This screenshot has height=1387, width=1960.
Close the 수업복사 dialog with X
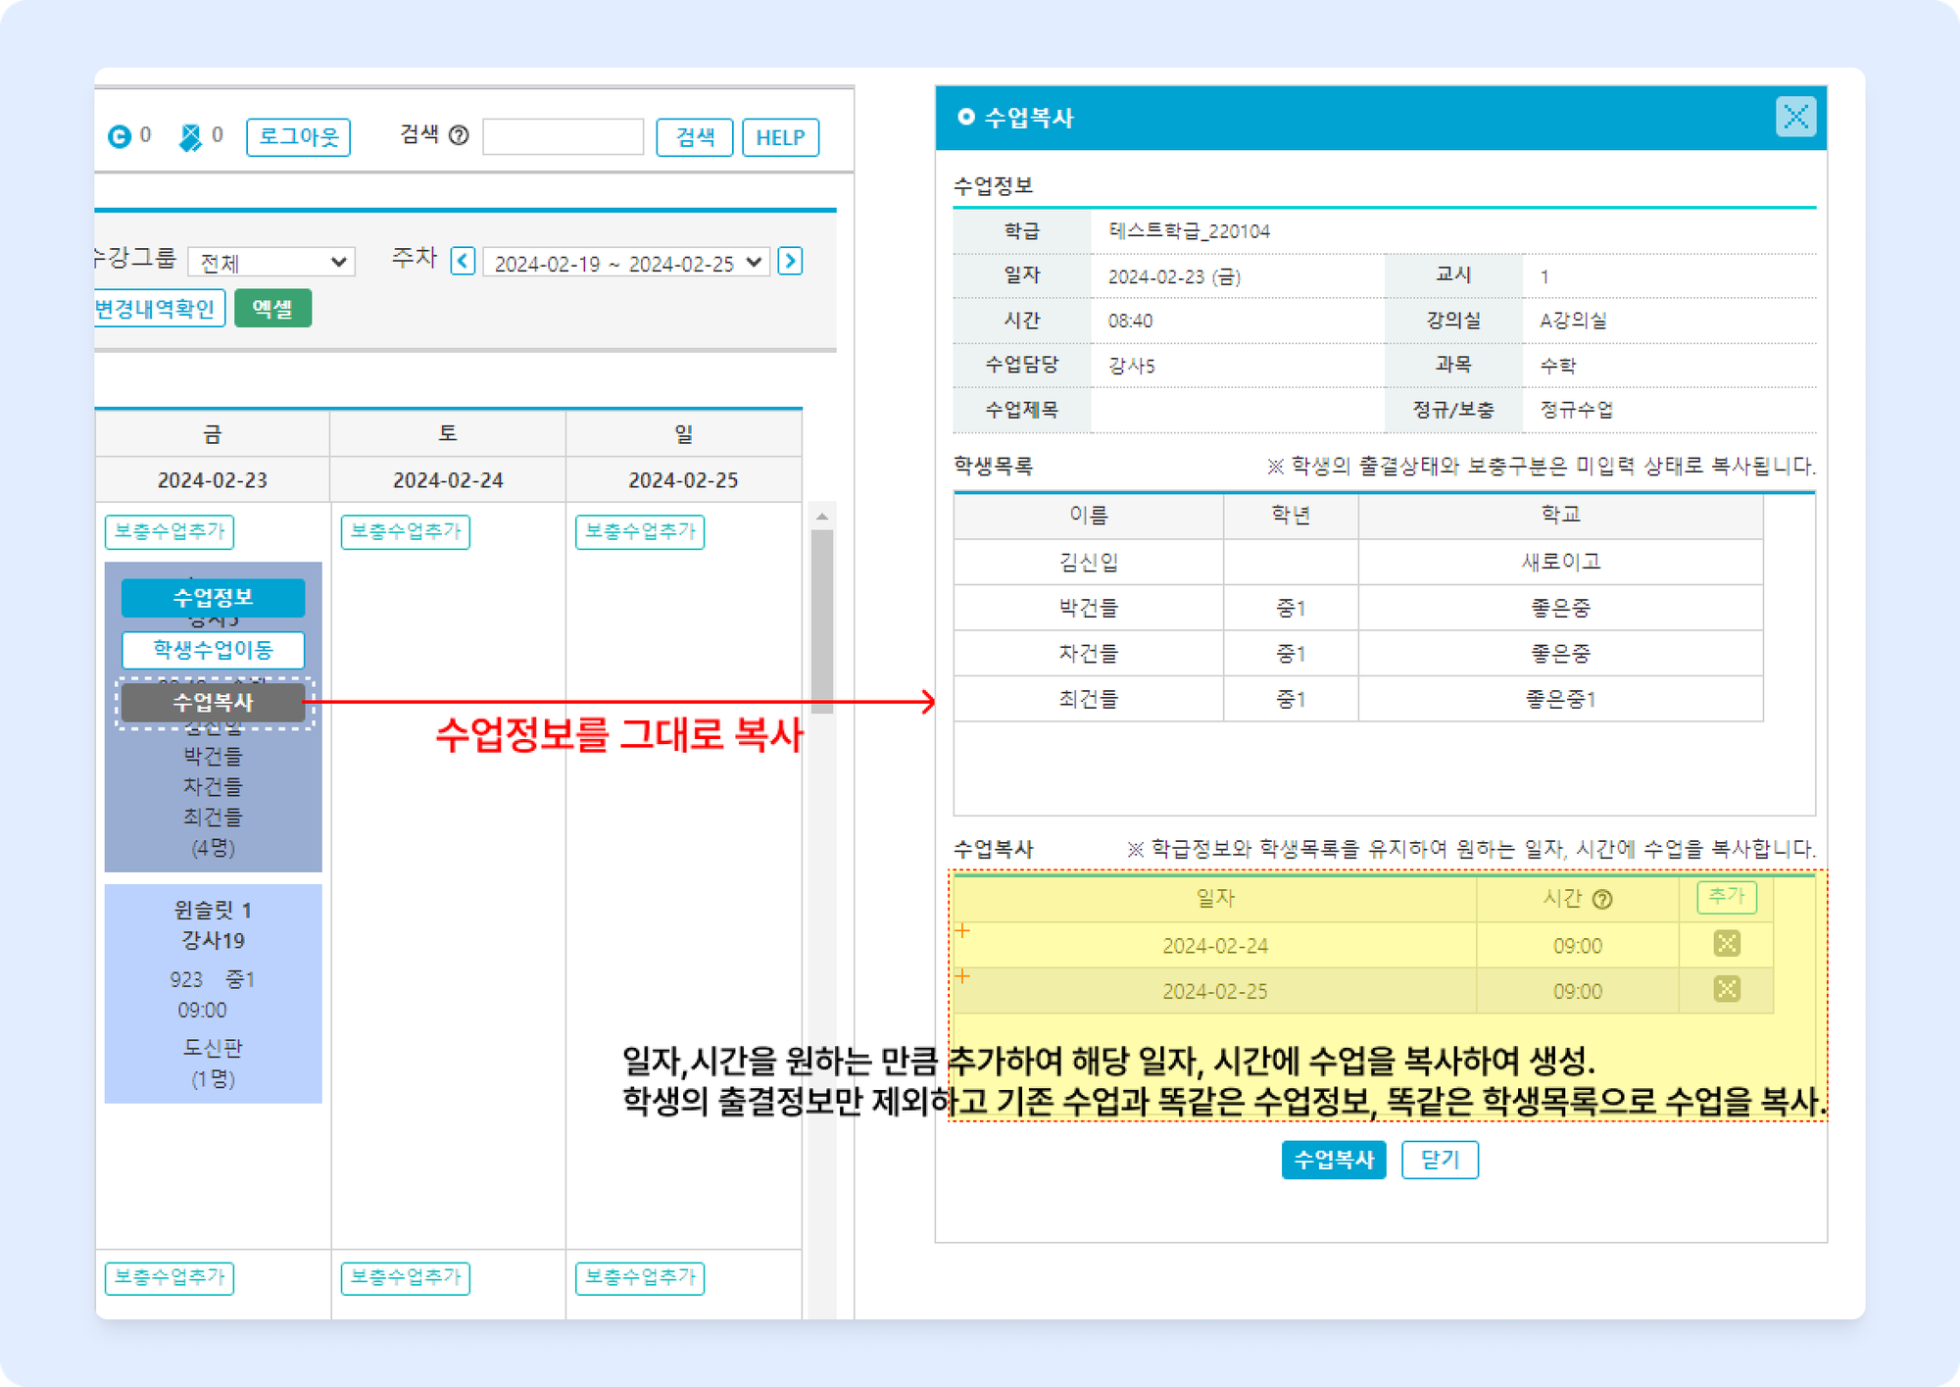point(1795,118)
